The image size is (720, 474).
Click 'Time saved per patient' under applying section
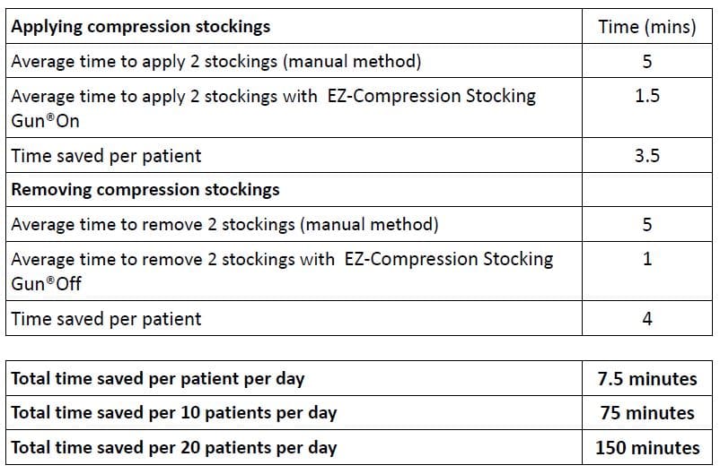[x=106, y=156]
